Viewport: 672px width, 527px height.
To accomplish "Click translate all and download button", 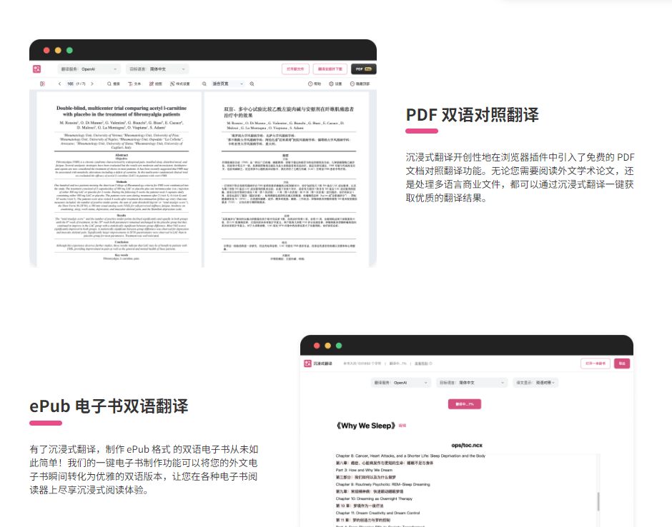I will (330, 69).
